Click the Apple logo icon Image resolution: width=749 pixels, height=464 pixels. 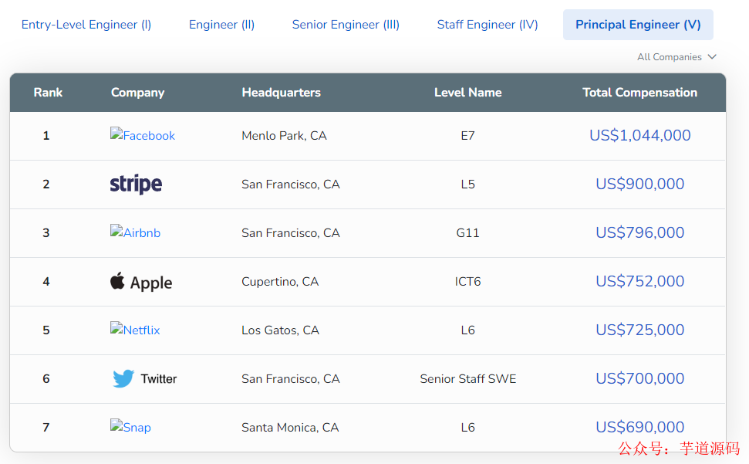tap(117, 281)
